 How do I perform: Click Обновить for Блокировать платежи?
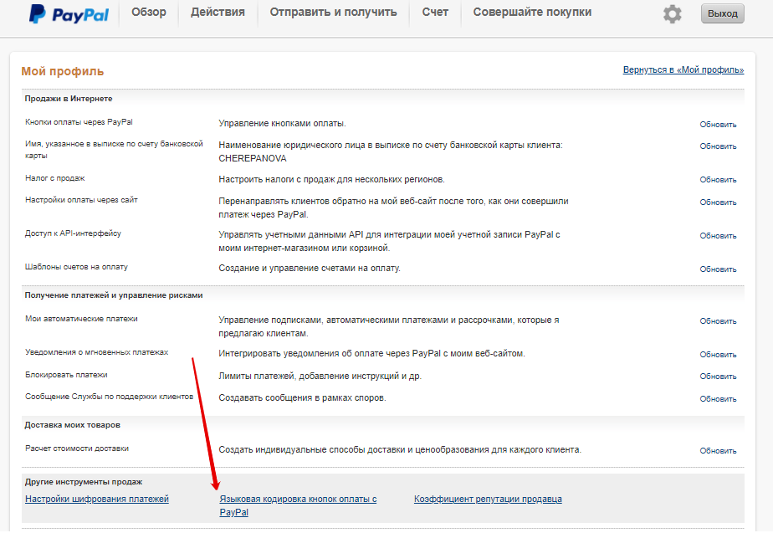tap(718, 377)
